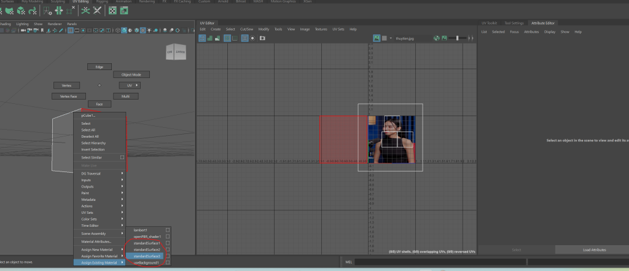The width and height of the screenshot is (629, 271).
Task: Open the texture selection dropdown arrow
Action: click(392, 38)
